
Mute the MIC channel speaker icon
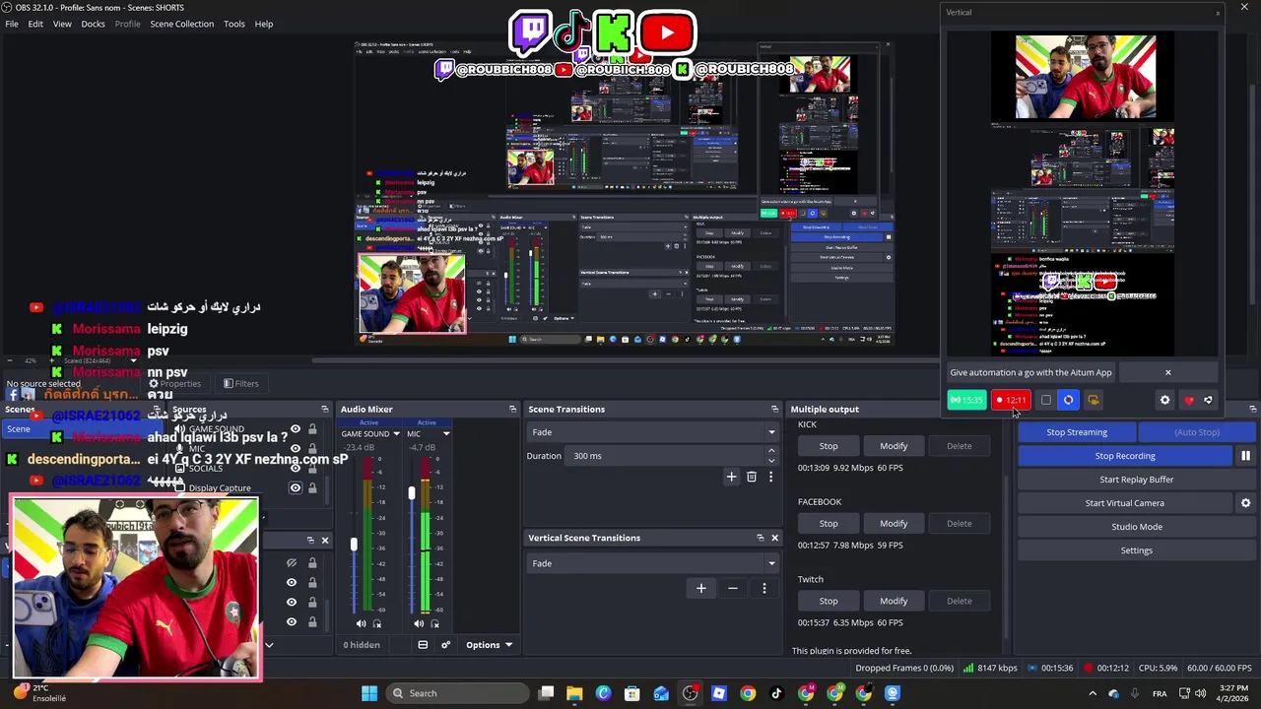419,623
